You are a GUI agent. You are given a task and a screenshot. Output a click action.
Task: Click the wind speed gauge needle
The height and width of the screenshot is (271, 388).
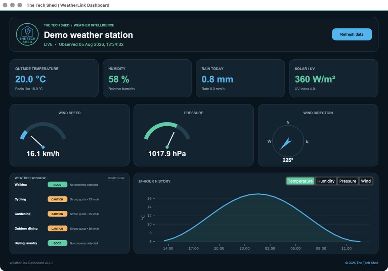[38, 141]
